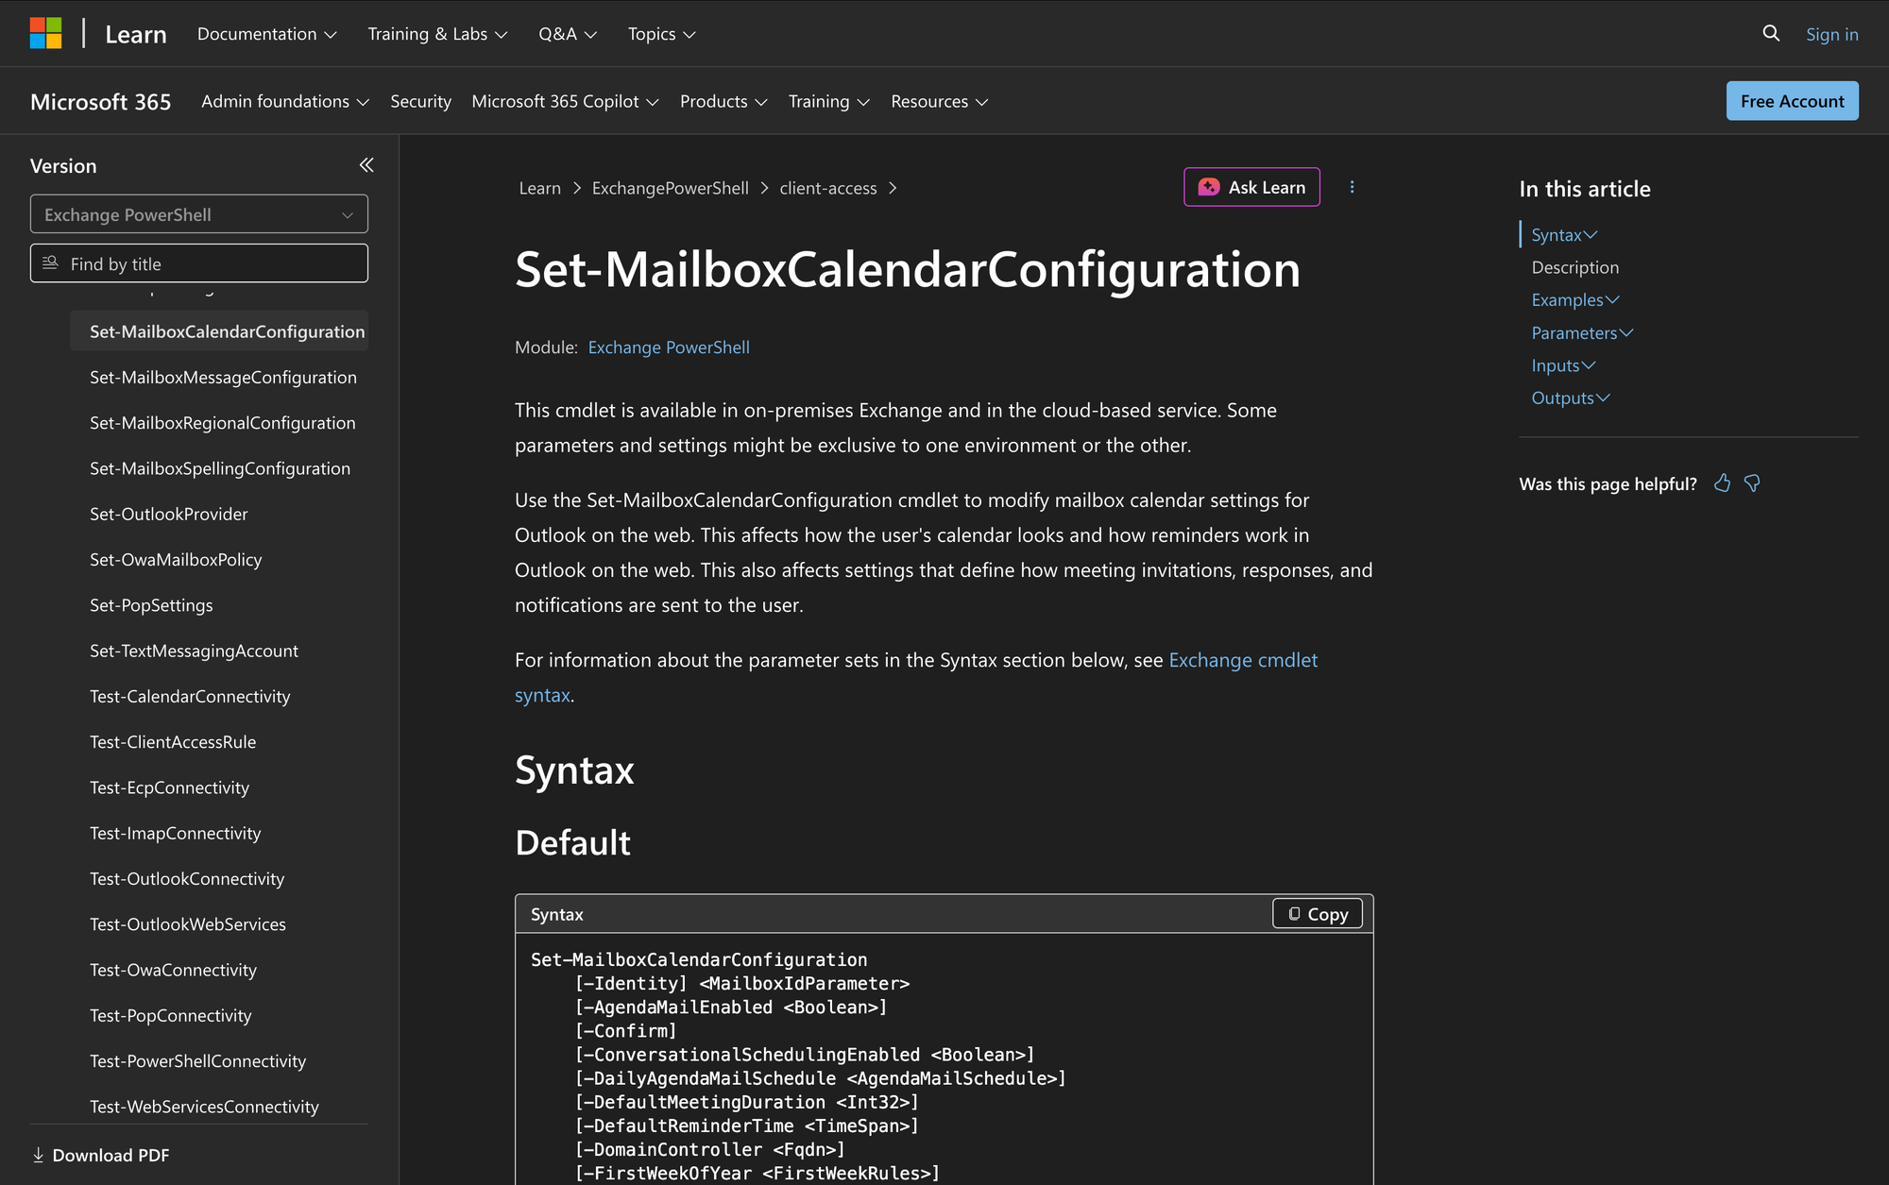The width and height of the screenshot is (1889, 1185).
Task: Open Set-MailboxSpellingConfiguration in the sidebar
Action: click(x=219, y=467)
